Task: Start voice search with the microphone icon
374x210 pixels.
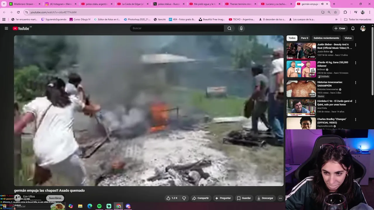Action: tap(241, 28)
